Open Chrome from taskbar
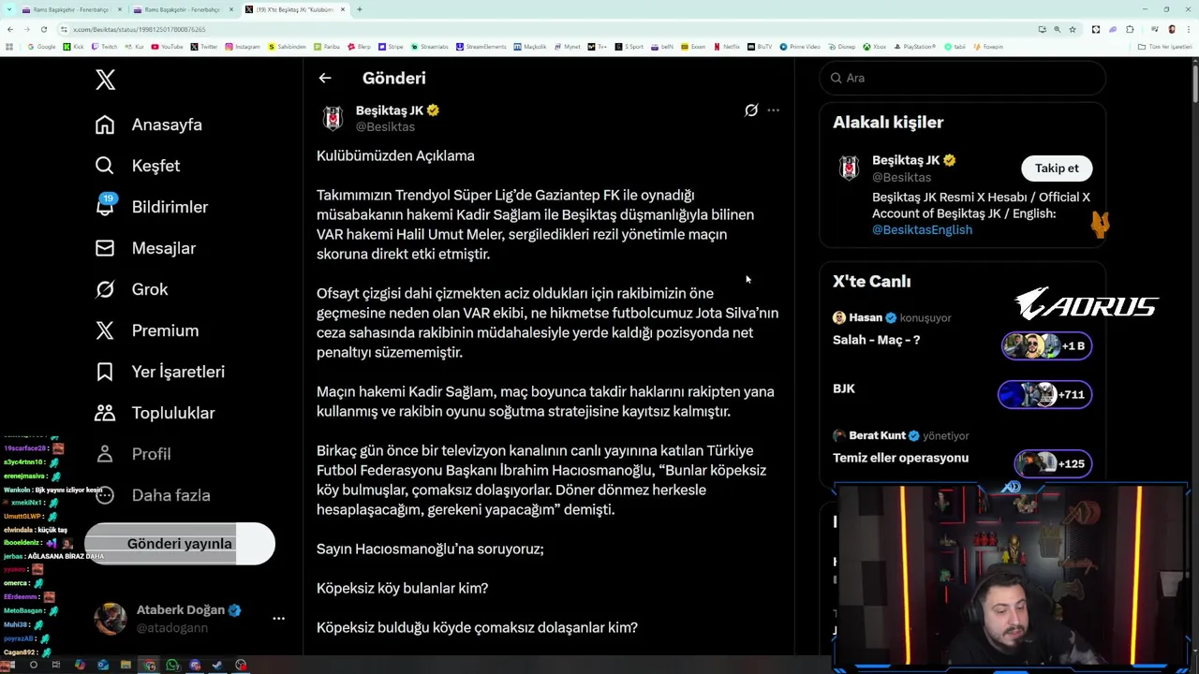The image size is (1199, 674). tap(149, 665)
